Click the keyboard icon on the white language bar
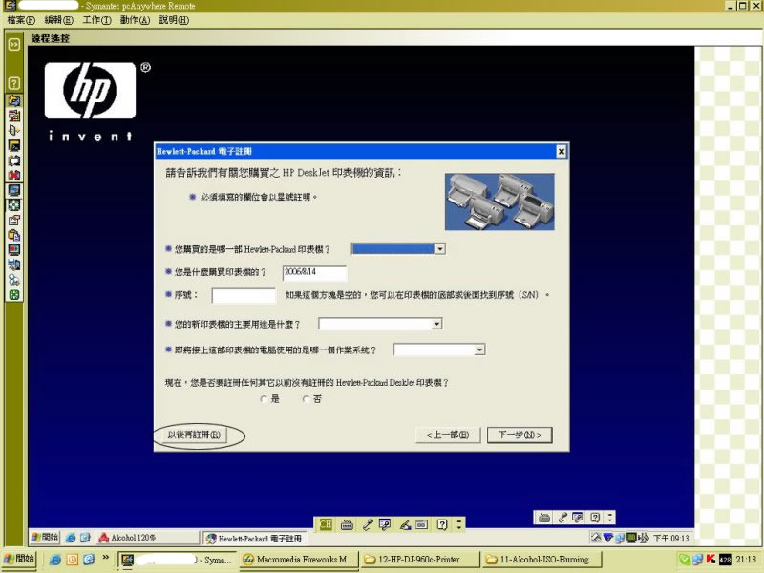 pos(544,518)
